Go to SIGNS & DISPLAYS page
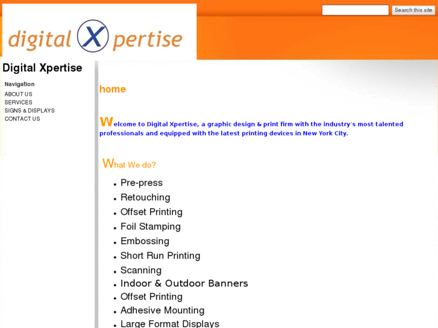This screenshot has width=438, height=328. coord(30,111)
